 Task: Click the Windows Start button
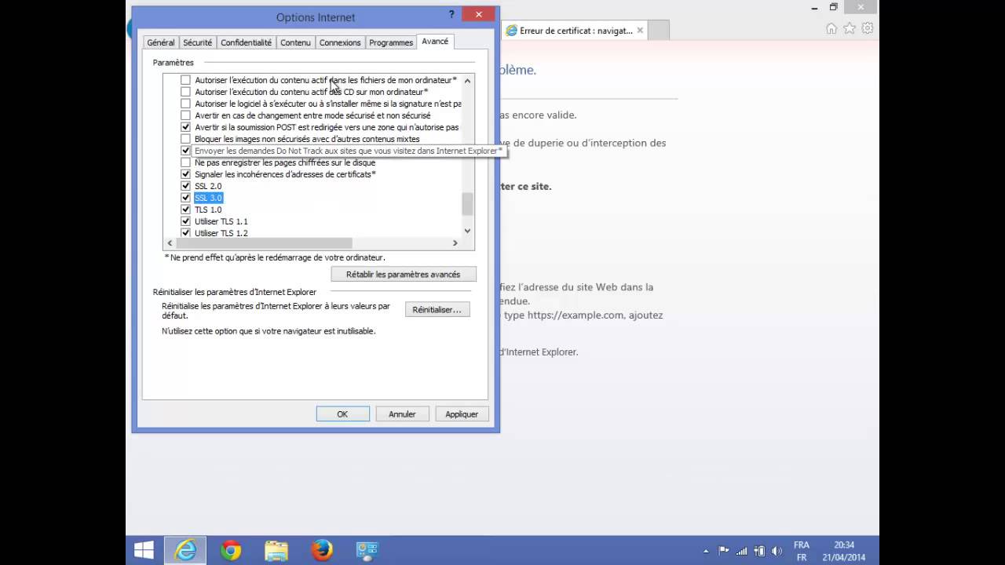[x=144, y=551]
